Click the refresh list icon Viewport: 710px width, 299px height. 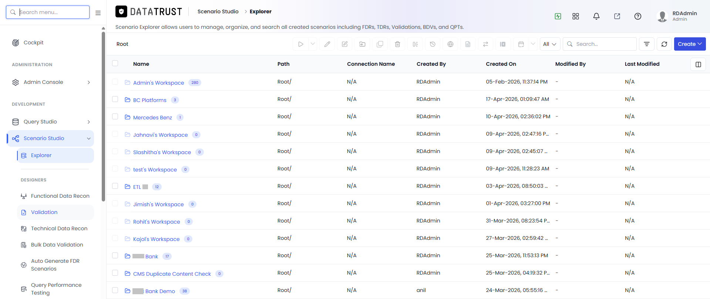pyautogui.click(x=664, y=44)
